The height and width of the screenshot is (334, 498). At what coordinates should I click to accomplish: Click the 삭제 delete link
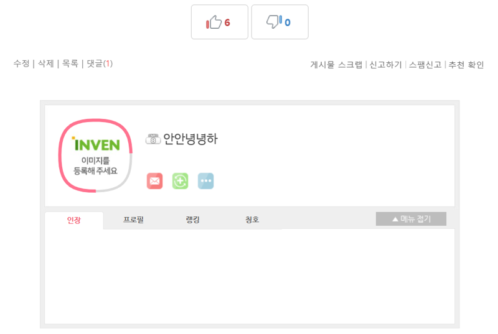click(x=45, y=63)
